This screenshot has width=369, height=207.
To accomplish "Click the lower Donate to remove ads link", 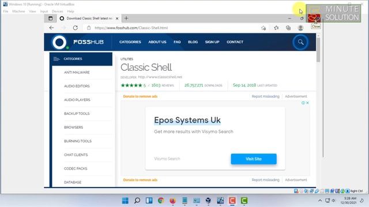I will tap(140, 180).
